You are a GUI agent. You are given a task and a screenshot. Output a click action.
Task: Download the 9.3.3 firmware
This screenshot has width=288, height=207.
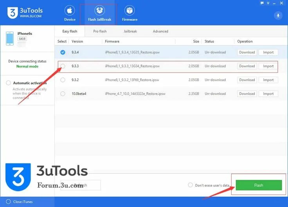(x=247, y=66)
